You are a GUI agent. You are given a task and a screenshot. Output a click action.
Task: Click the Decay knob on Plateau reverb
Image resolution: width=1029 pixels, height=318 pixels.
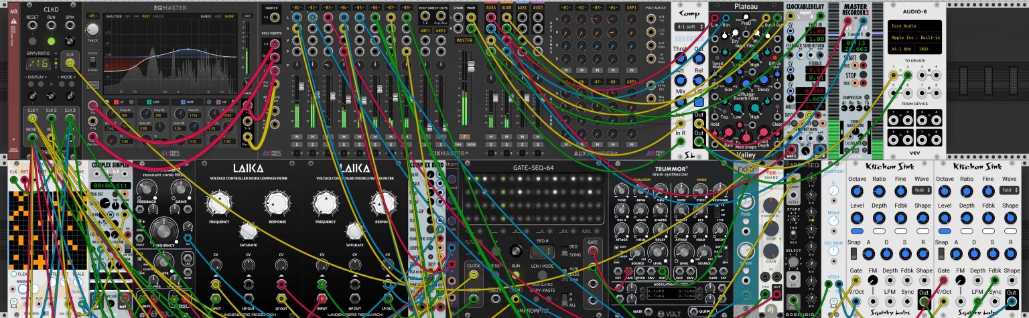pos(764,80)
